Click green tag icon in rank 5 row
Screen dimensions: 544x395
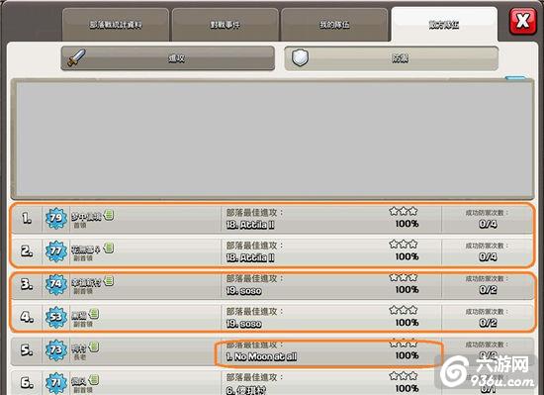[x=94, y=346]
